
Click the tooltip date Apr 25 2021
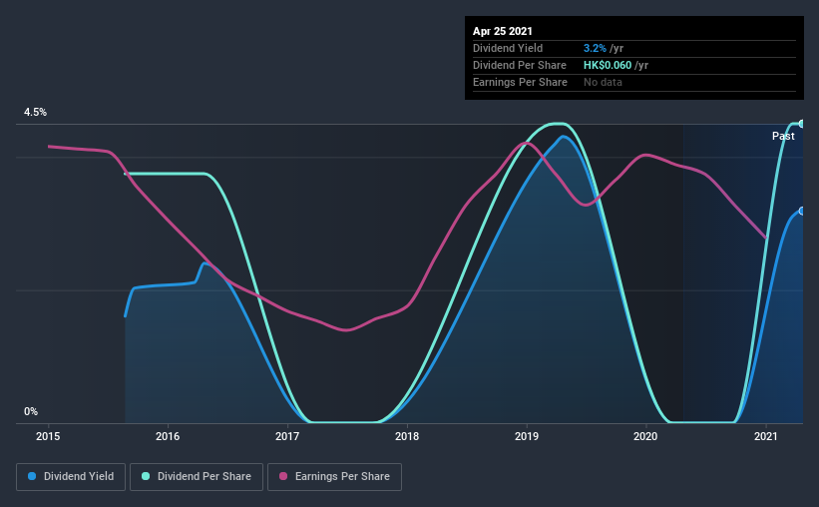503,31
